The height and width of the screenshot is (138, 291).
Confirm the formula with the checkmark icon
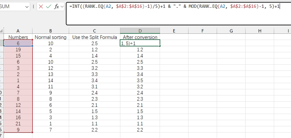click(x=49, y=7)
